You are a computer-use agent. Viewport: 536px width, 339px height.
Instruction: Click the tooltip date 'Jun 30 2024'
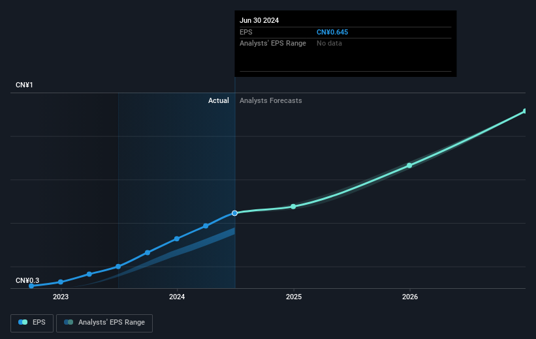point(259,20)
